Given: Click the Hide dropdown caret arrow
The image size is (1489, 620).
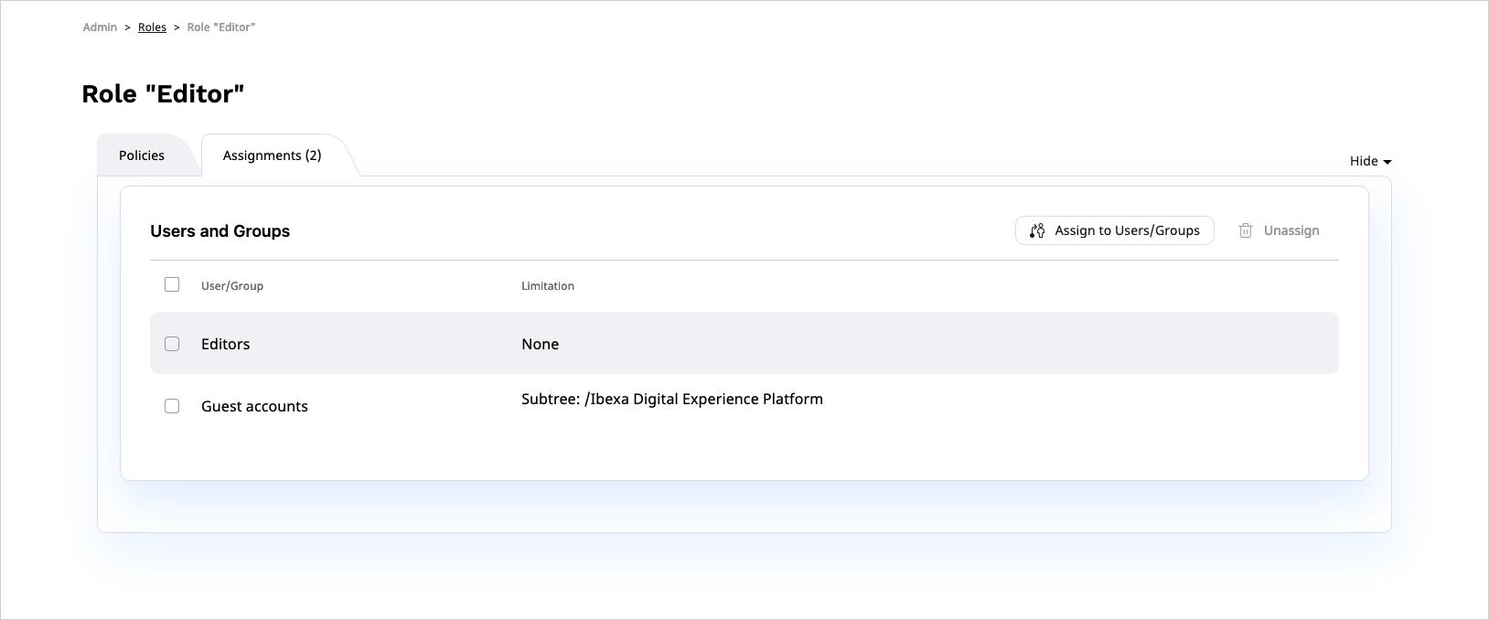Looking at the screenshot, I should click(1387, 162).
